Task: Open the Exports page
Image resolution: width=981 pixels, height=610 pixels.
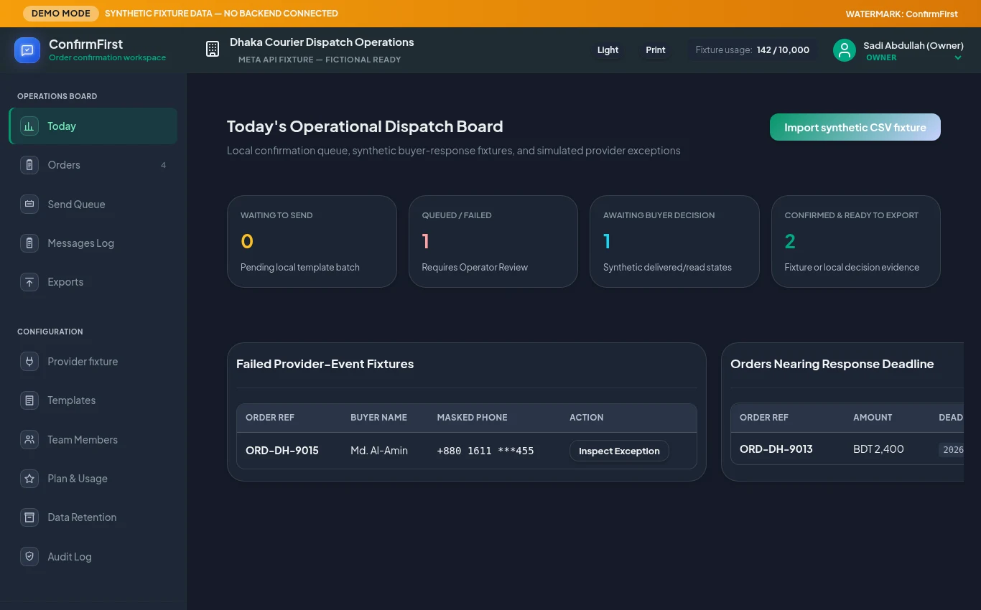Action: click(93, 282)
